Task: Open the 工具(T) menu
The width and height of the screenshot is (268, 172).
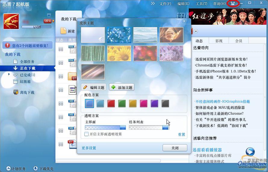Action: coord(201,4)
